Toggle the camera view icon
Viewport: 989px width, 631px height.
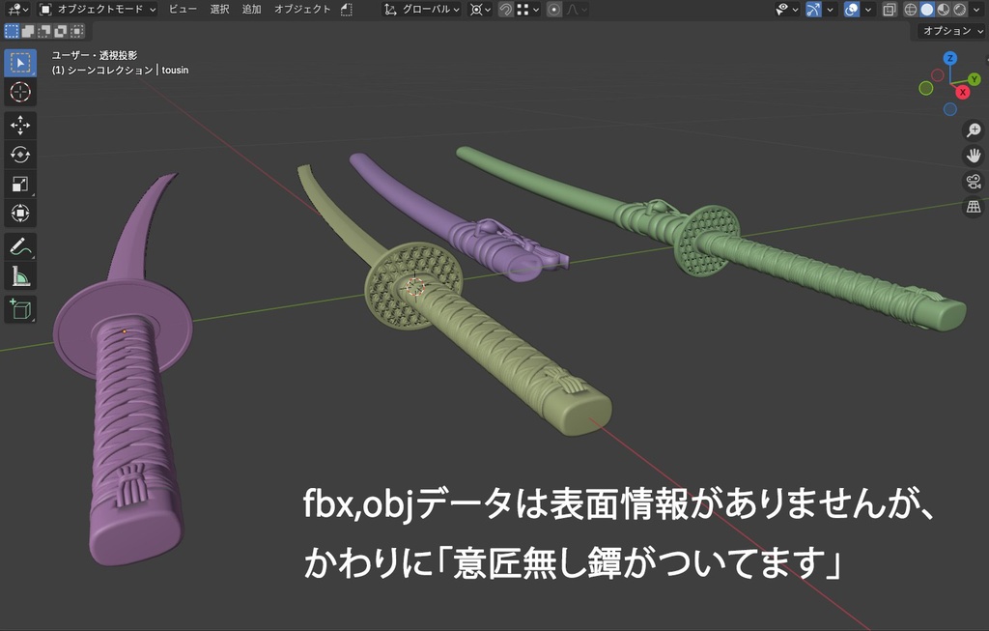(974, 181)
